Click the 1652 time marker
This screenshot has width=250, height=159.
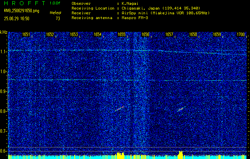point(50,35)
